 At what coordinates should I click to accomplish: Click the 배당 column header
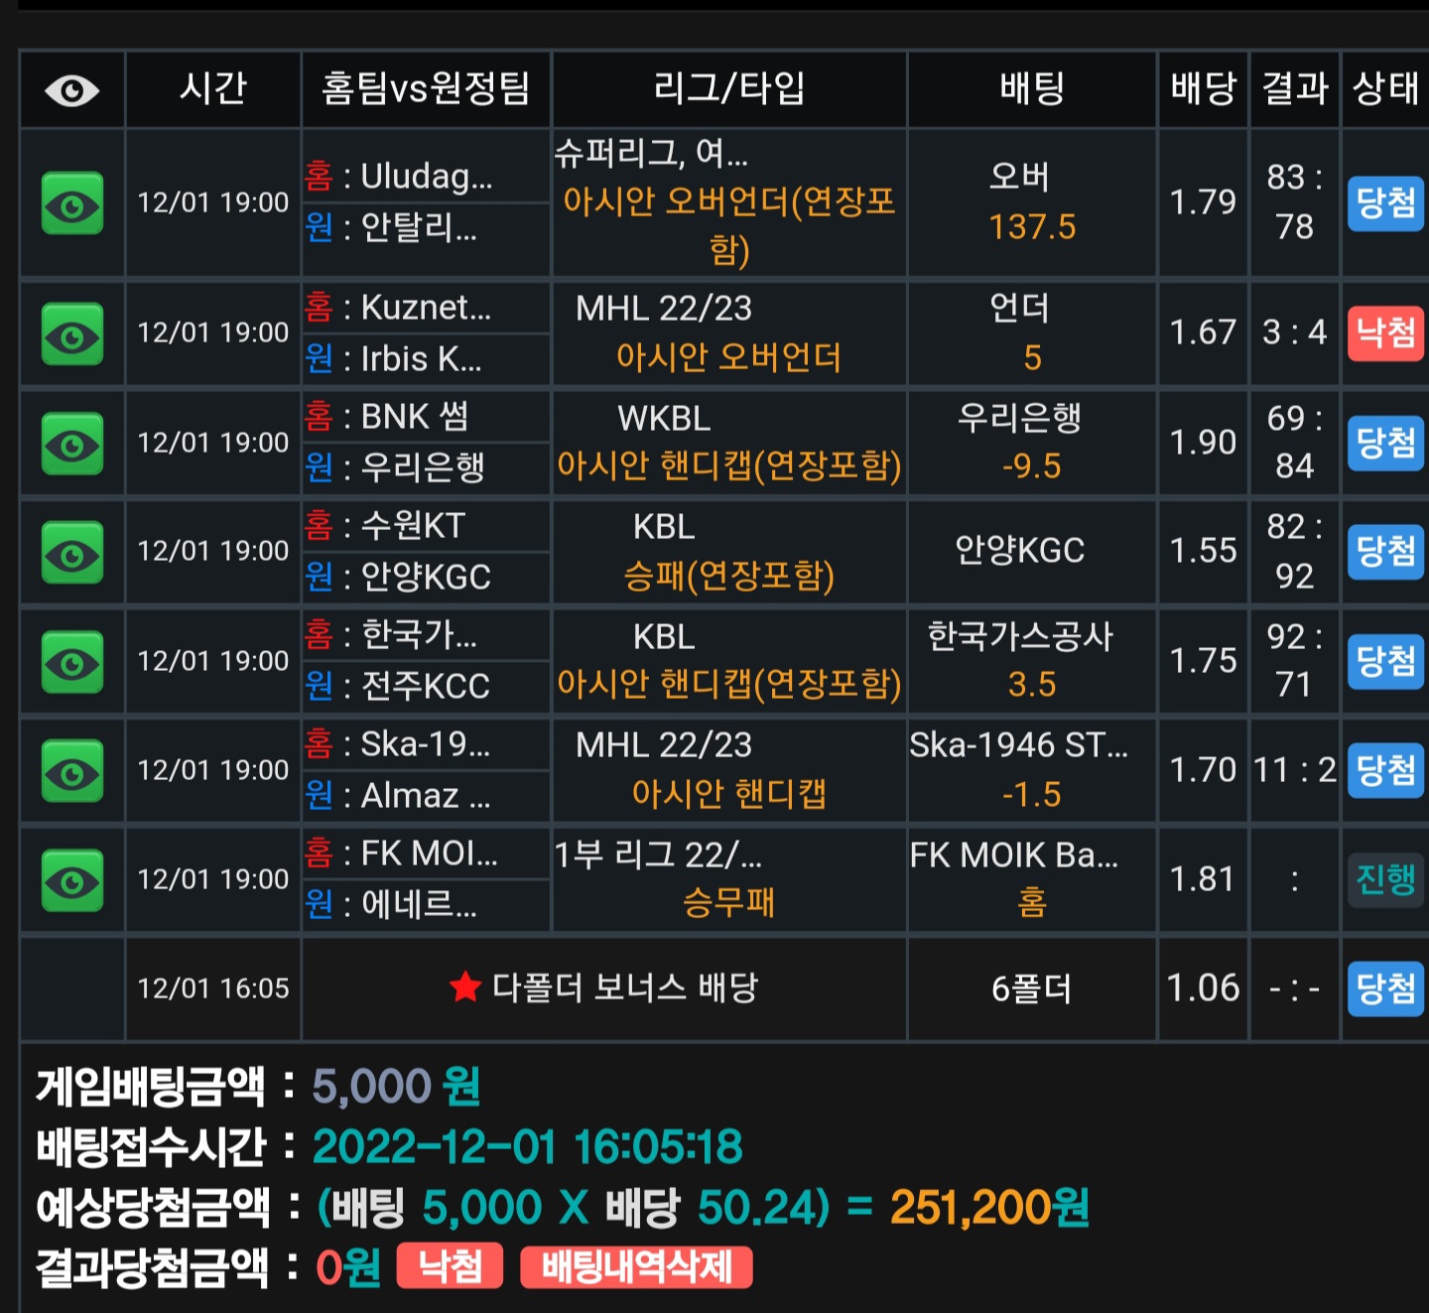tap(1203, 89)
